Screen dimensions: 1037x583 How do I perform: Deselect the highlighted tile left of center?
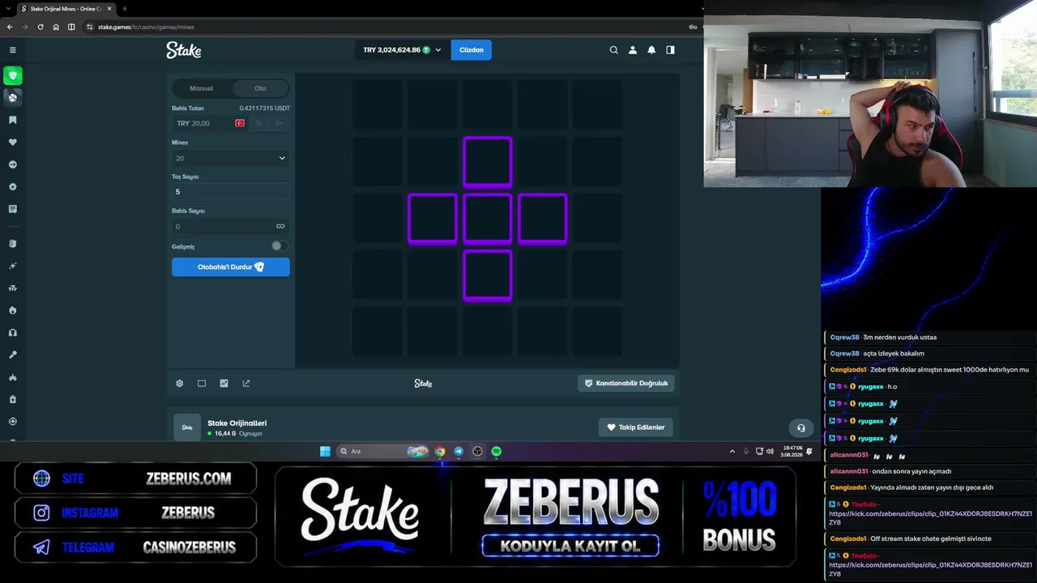coord(433,219)
